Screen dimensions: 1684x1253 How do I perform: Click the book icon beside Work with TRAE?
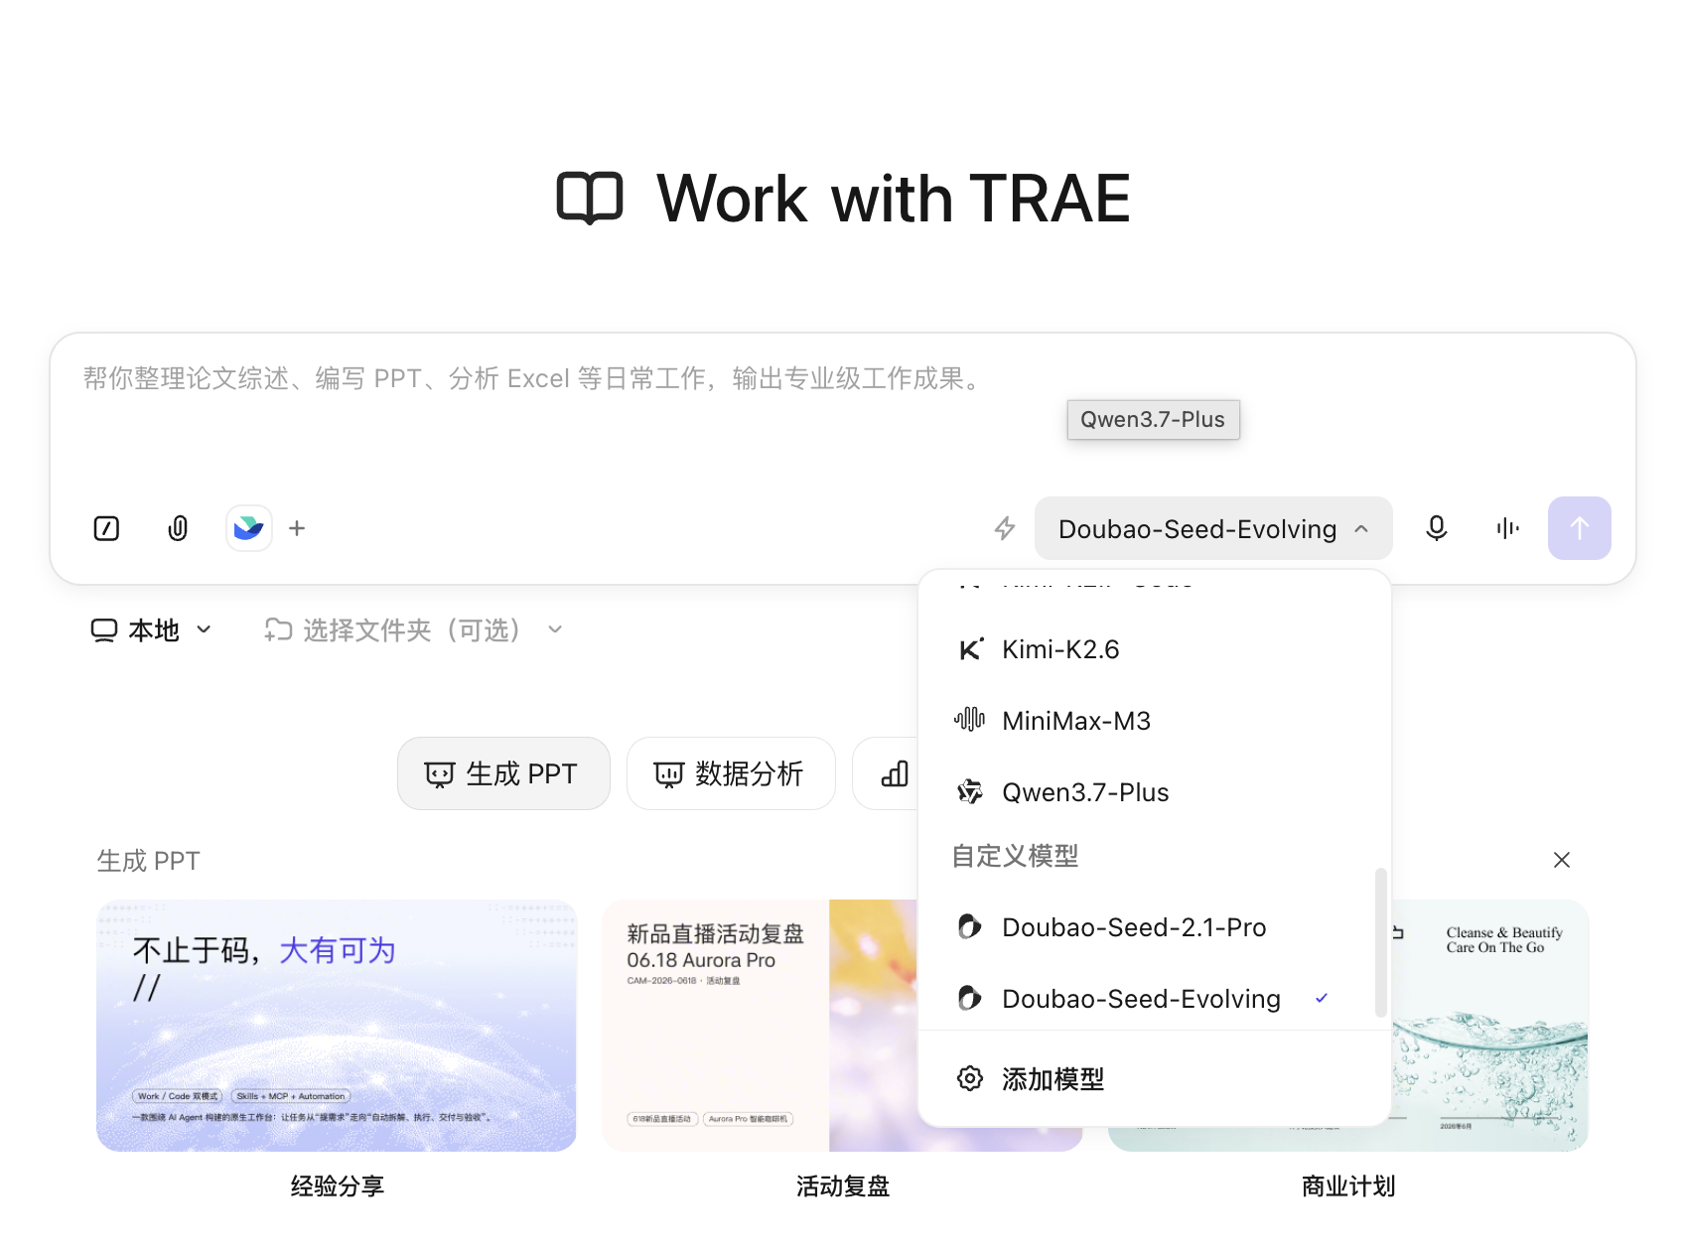coord(590,199)
